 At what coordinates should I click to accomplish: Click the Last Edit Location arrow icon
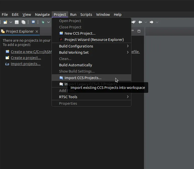tap(133, 22)
